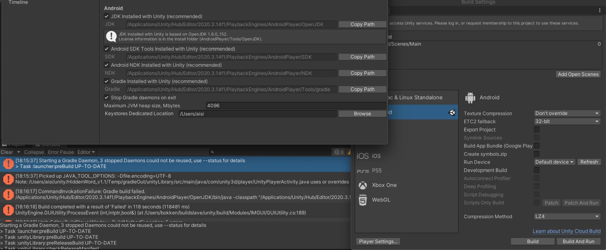
Task: Uncheck Android SDK Tools Installed with Unity
Action: pyautogui.click(x=106, y=49)
